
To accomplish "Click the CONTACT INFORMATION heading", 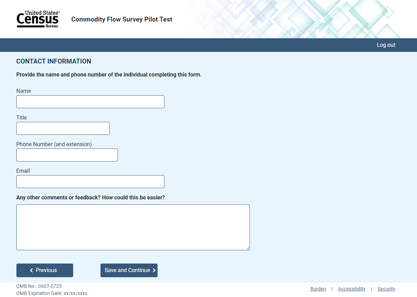I will tap(54, 61).
